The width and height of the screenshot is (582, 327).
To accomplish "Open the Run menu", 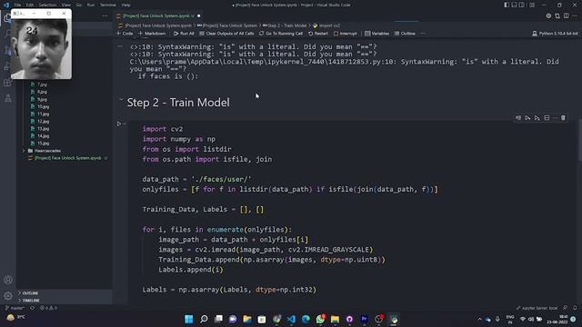I will click(91, 5).
